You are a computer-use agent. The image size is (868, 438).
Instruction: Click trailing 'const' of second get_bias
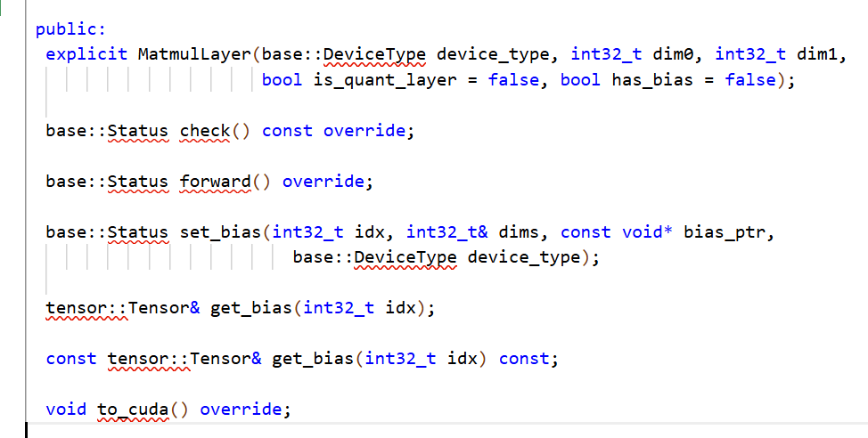coord(524,359)
